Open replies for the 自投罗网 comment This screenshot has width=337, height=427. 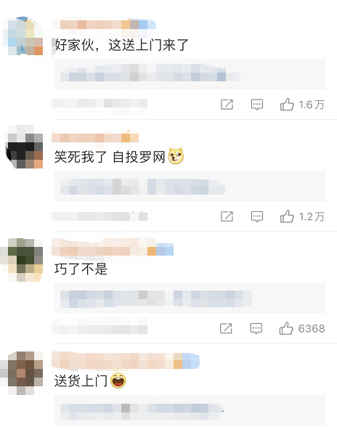pyautogui.click(x=256, y=216)
